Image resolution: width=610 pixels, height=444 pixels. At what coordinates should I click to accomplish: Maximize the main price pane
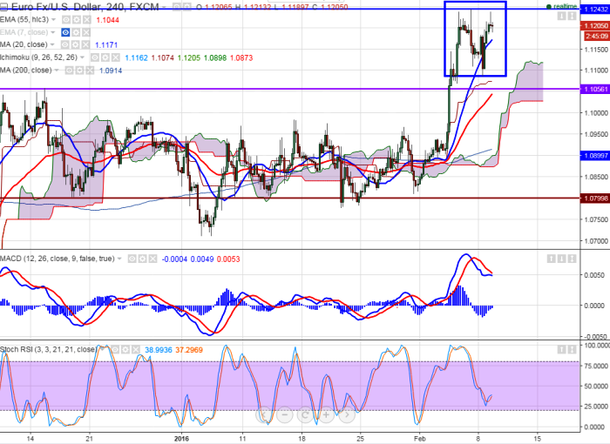pos(572,16)
